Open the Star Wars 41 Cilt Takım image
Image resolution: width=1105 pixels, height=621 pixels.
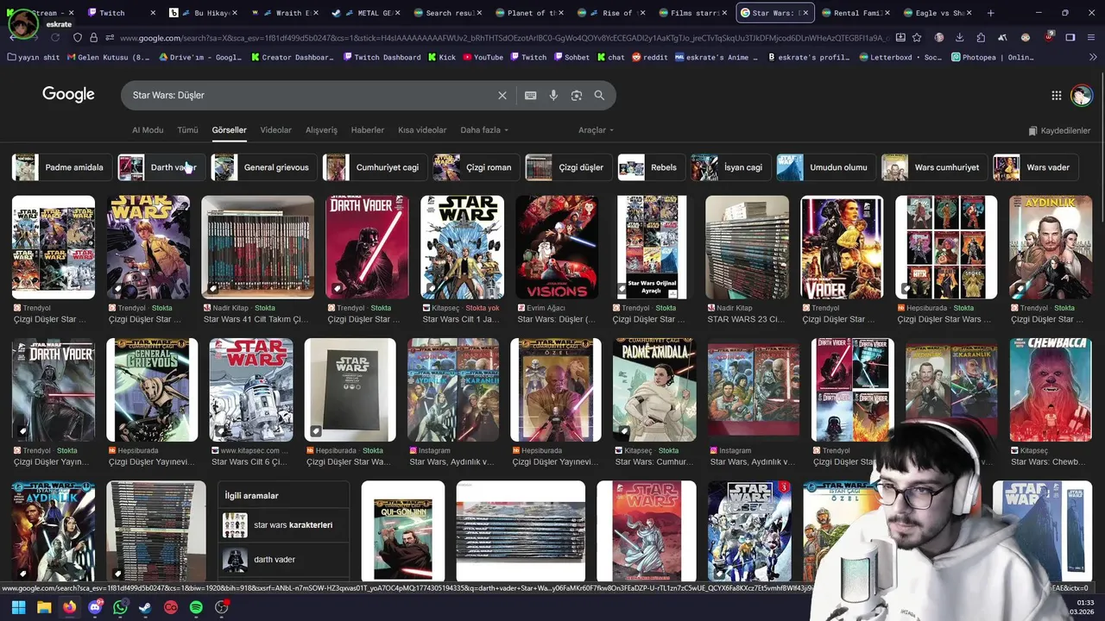258,248
